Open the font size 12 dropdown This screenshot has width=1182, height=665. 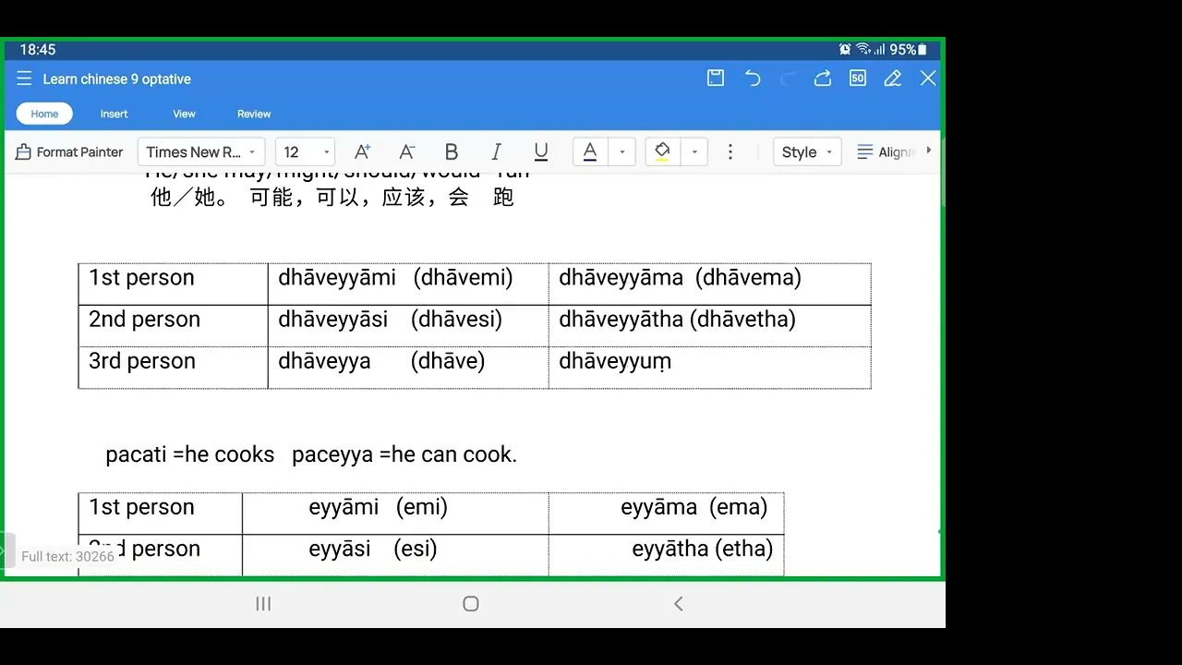coord(306,152)
